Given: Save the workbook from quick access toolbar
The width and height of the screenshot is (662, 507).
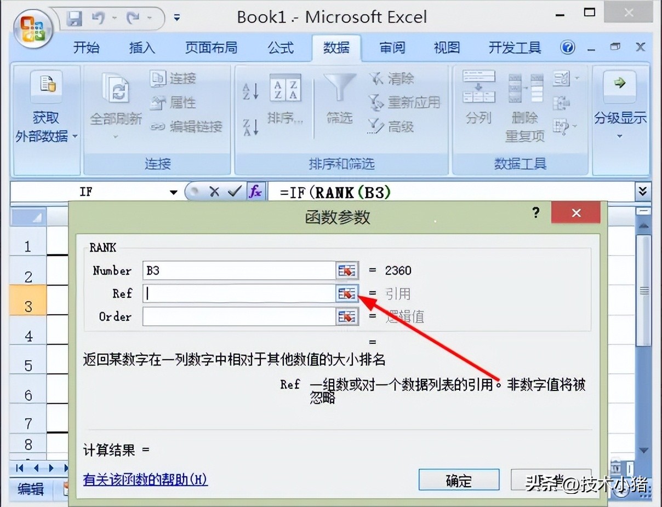Looking at the screenshot, I should point(73,20).
